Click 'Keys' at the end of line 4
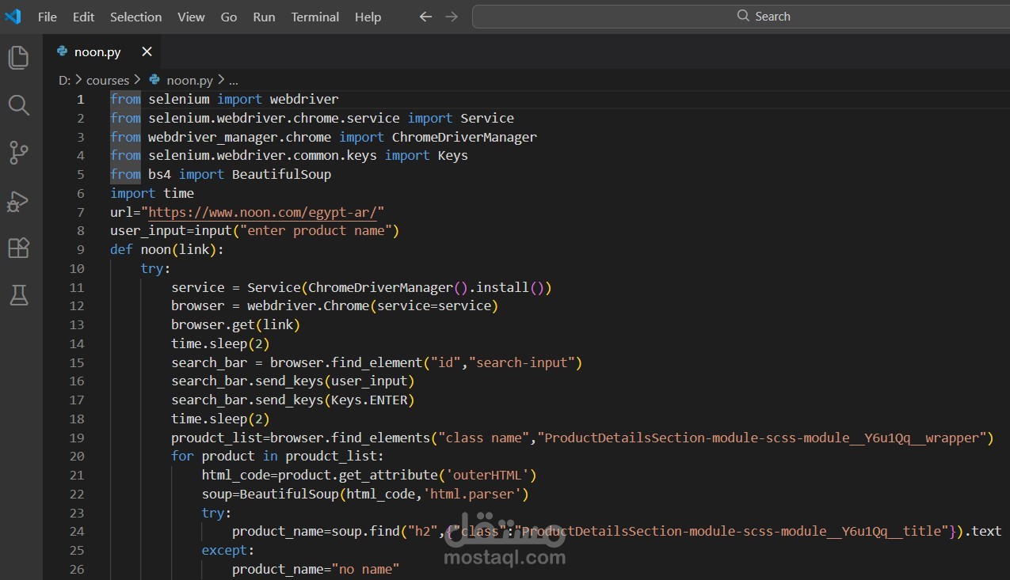 [453, 156]
